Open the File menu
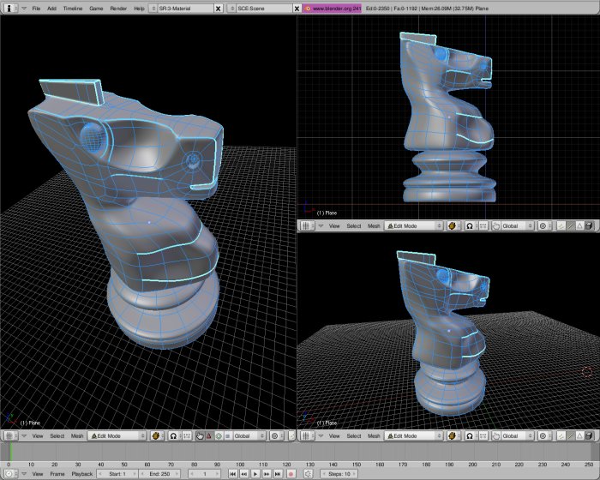The width and height of the screenshot is (600, 480). pos(36,8)
